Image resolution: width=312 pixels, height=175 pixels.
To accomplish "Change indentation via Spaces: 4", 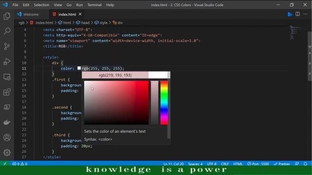I will pos(195,164).
